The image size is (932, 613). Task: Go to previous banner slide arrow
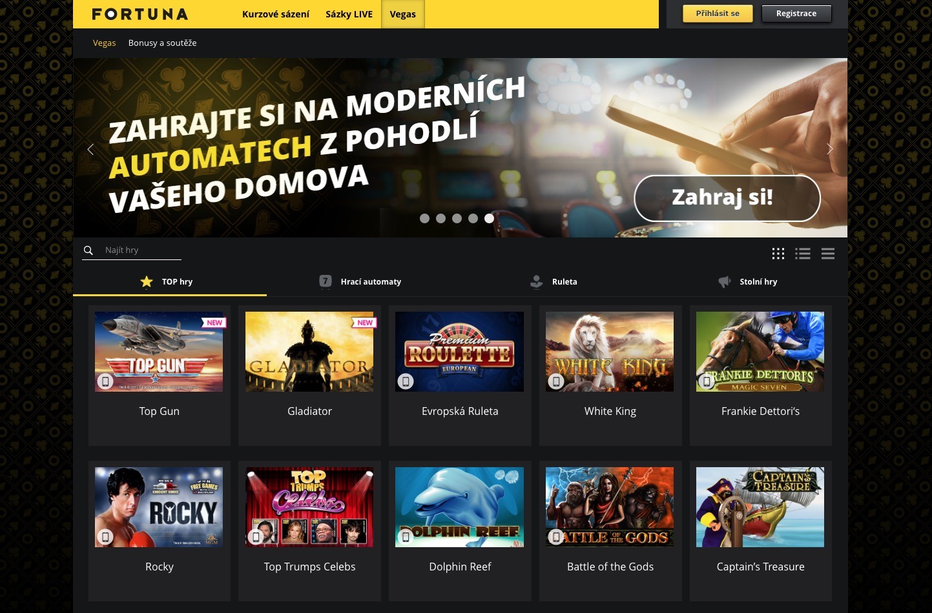click(90, 149)
